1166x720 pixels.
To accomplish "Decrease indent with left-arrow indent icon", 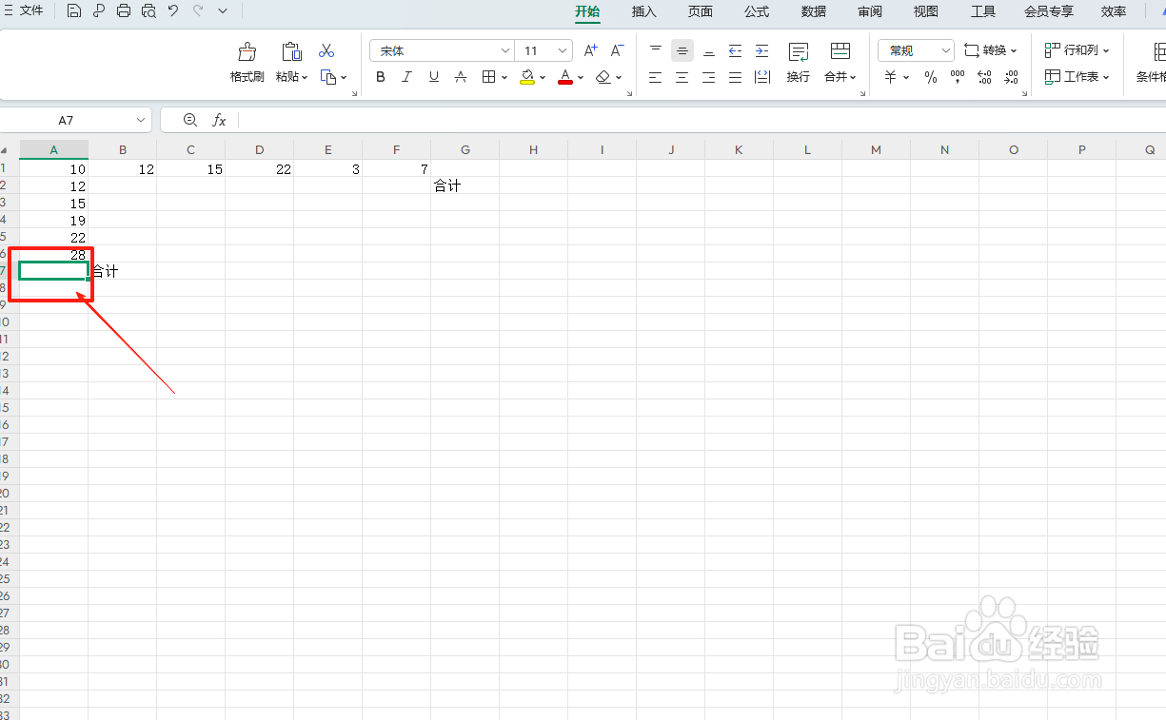I will [x=735, y=50].
